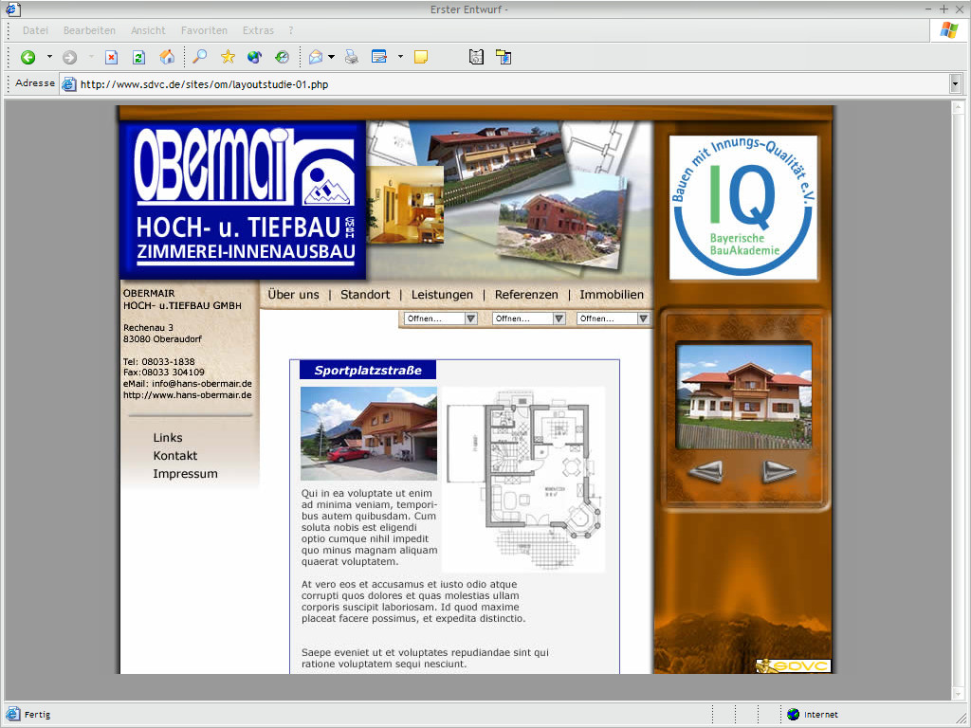Go to the Home page icon
This screenshot has height=728, width=971.
(x=167, y=57)
